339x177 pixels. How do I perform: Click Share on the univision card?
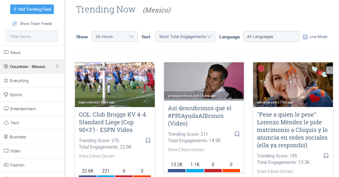click(262, 171)
